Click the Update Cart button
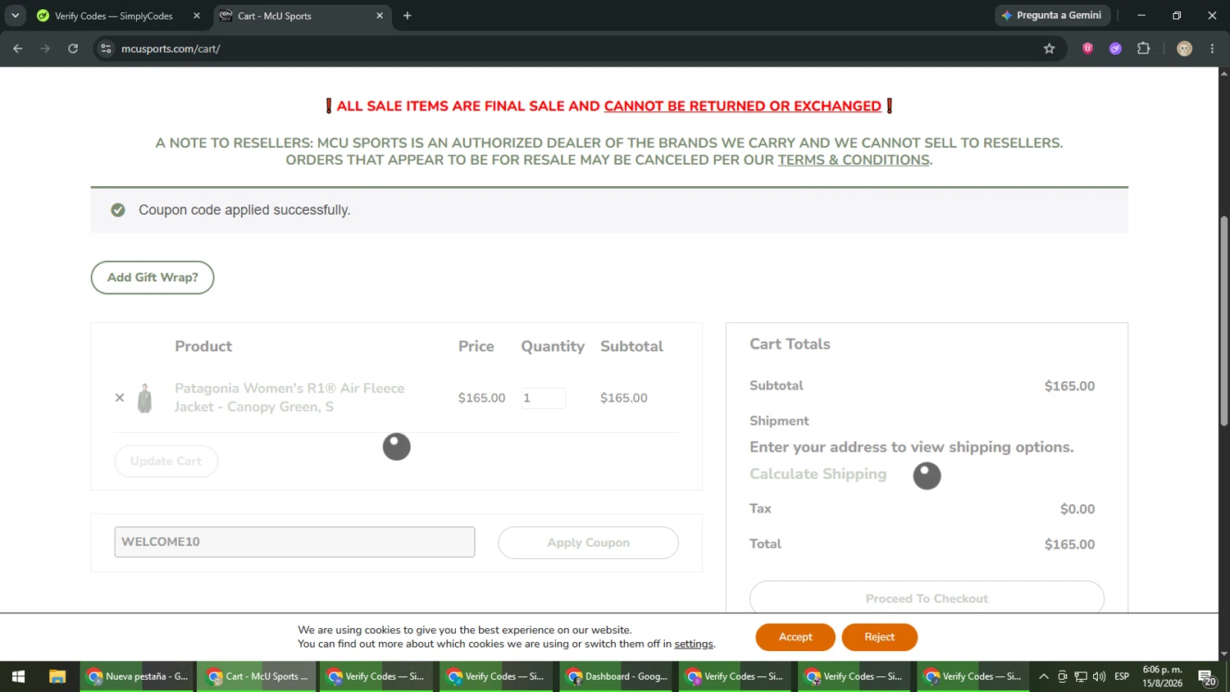This screenshot has width=1230, height=692. tap(166, 461)
